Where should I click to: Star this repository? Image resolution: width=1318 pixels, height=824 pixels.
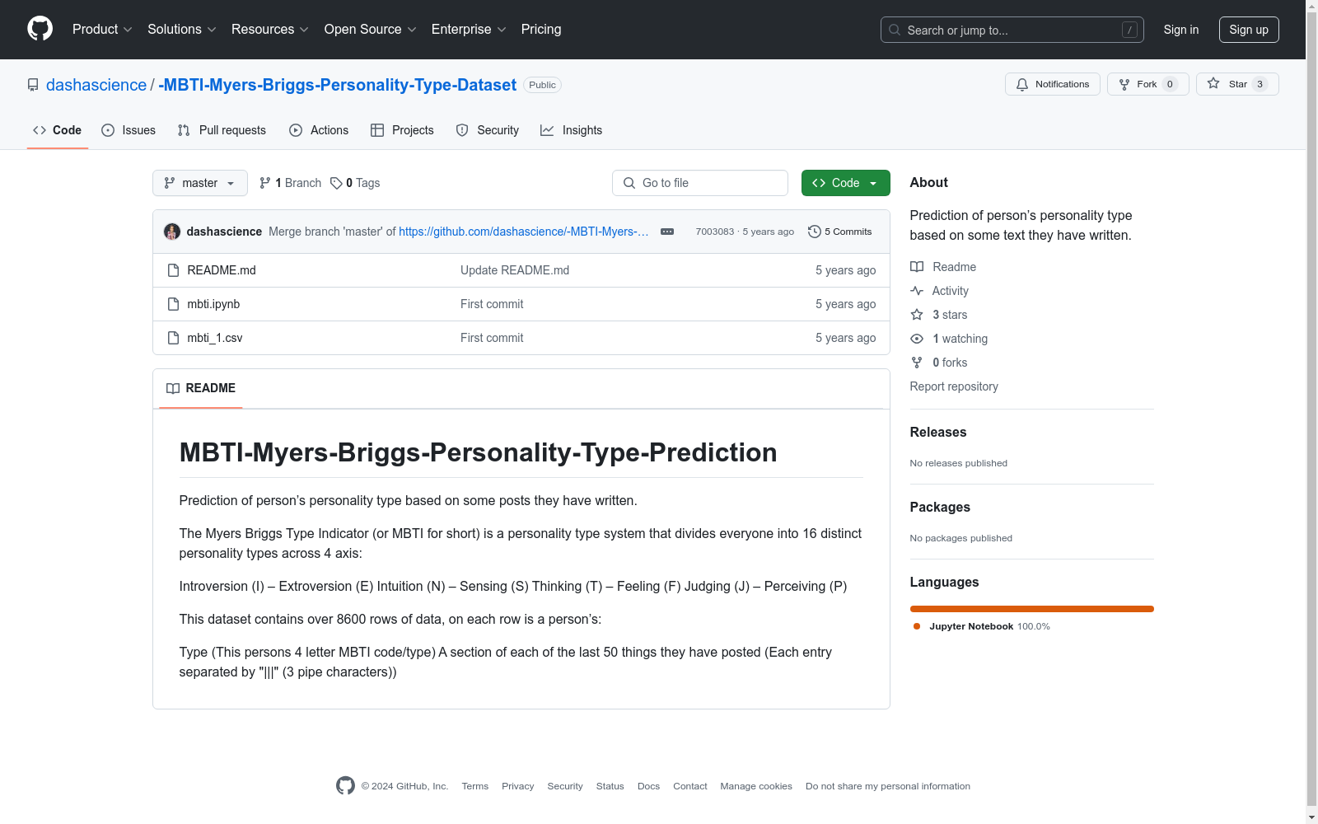[1237, 84]
